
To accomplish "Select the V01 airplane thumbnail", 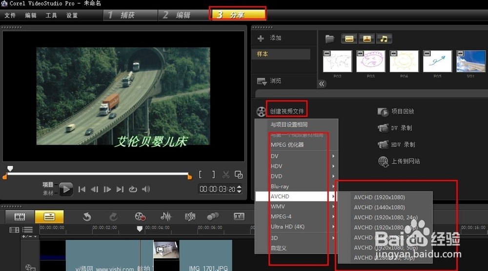I will click(471, 61).
